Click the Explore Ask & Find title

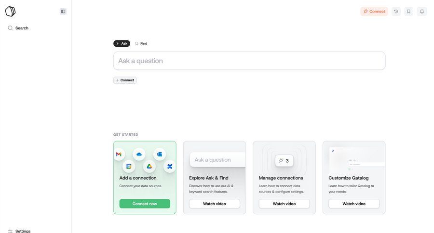click(209, 178)
